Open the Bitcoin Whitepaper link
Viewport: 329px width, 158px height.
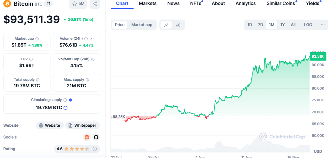pyautogui.click(x=82, y=125)
